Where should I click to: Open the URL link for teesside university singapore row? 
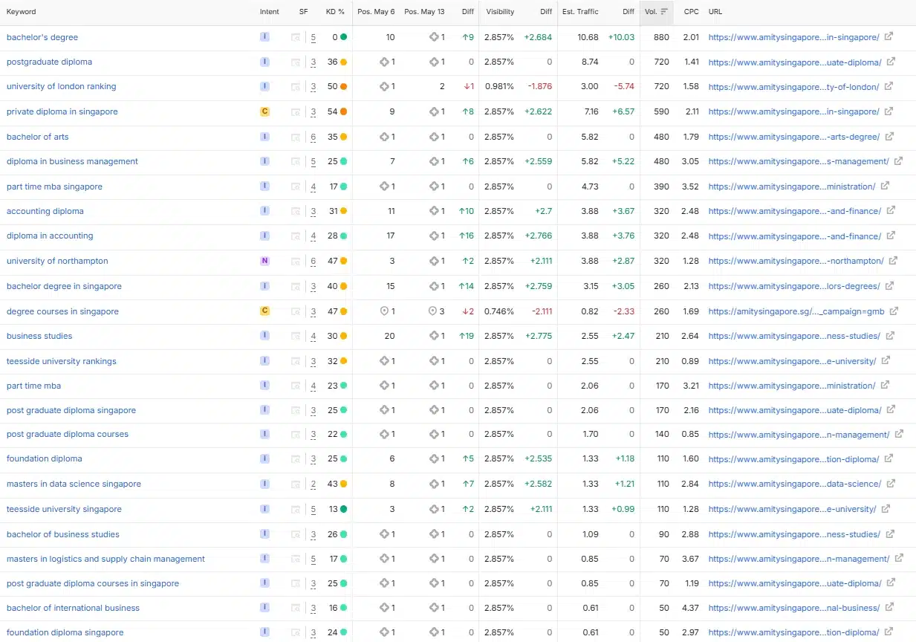792,509
